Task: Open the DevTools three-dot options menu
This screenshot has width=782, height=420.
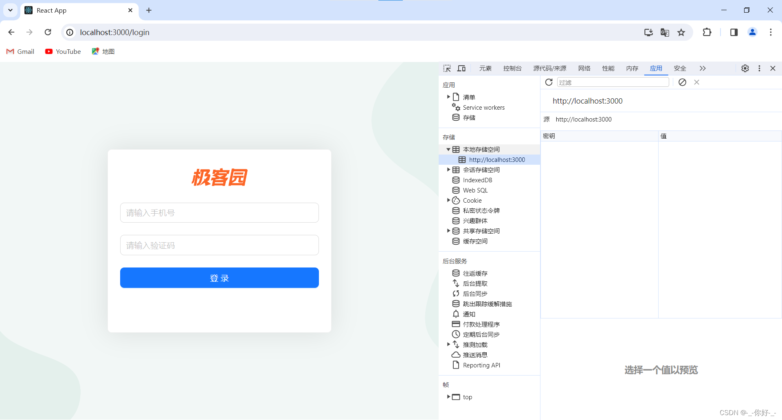Action: pos(759,68)
